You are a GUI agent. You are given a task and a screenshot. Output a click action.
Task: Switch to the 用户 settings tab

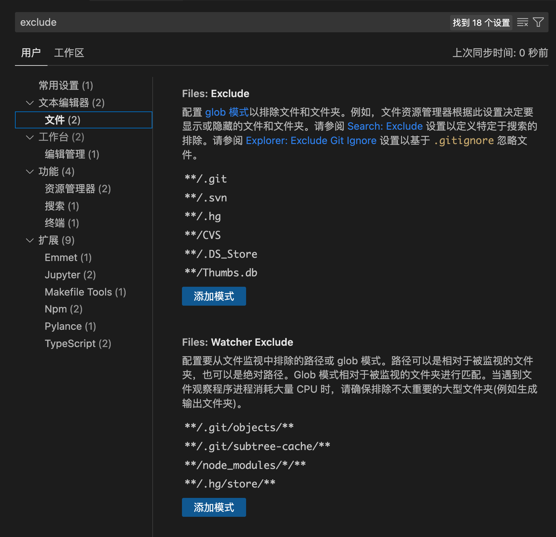pyautogui.click(x=31, y=53)
